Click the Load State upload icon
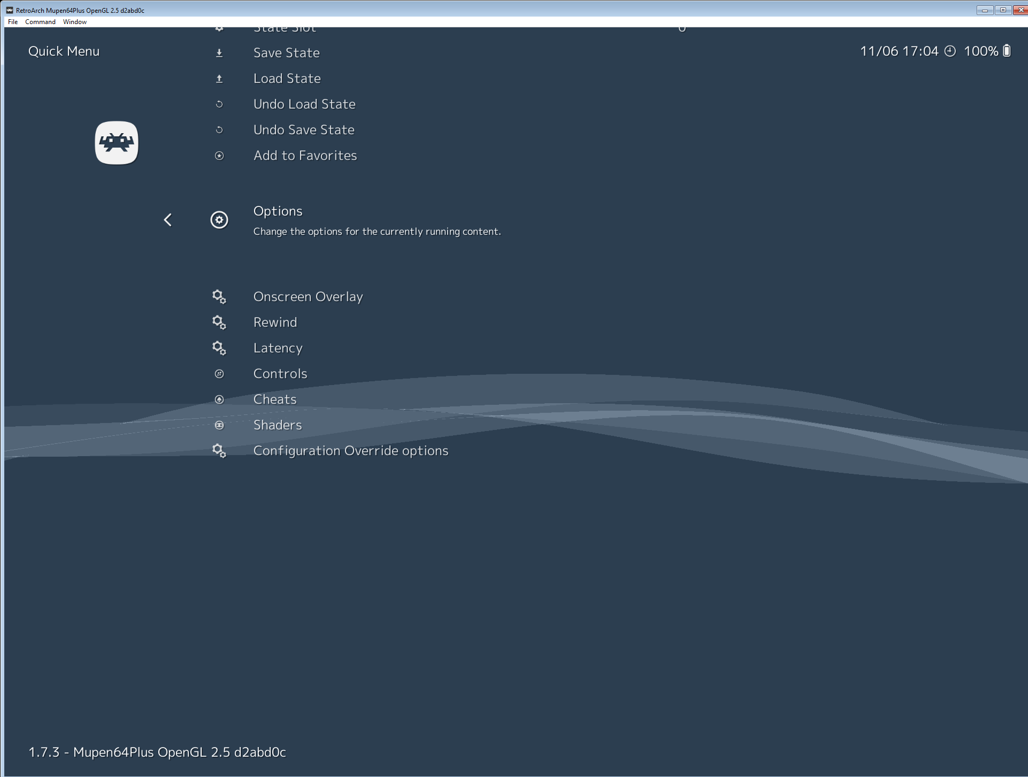Viewport: 1028px width, 777px height. 219,79
